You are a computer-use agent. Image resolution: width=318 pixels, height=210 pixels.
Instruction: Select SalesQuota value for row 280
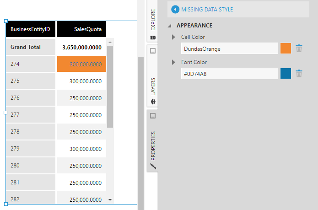tap(81, 166)
